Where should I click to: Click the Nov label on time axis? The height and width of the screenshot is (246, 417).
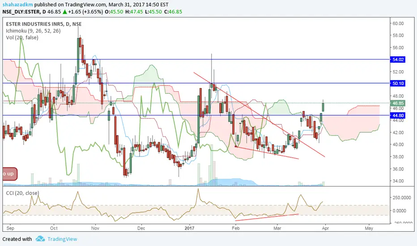(x=95, y=228)
